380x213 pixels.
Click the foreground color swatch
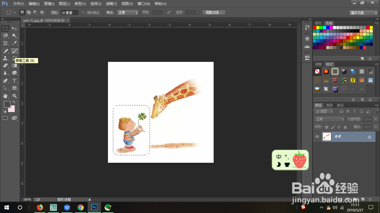(7, 104)
